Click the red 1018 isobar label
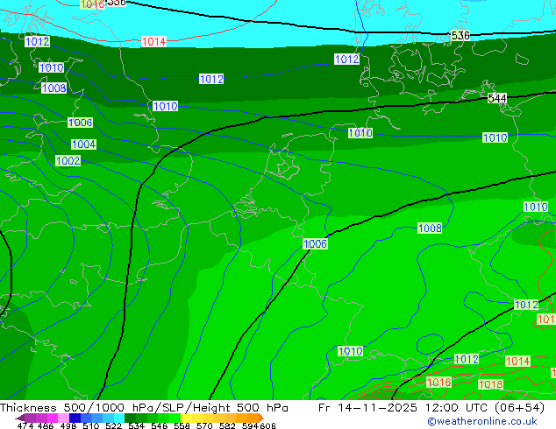556x429 pixels. click(491, 384)
